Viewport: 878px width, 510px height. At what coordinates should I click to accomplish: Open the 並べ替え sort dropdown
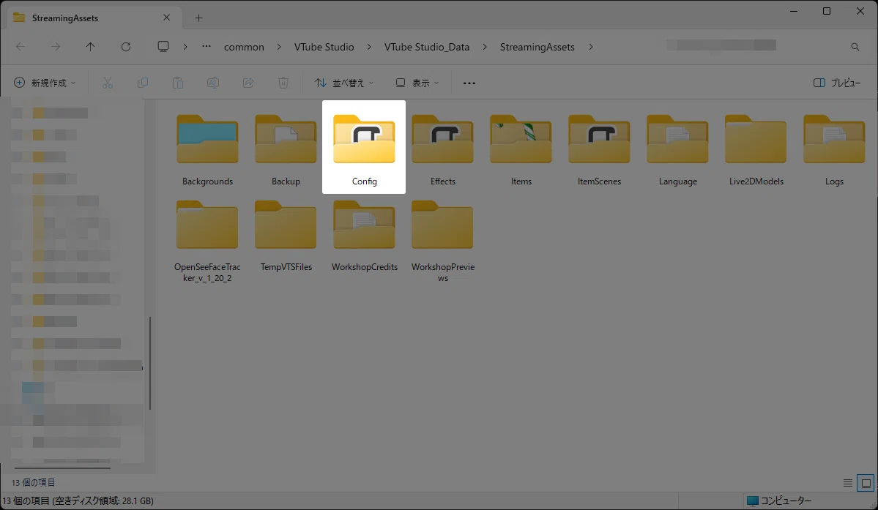344,83
